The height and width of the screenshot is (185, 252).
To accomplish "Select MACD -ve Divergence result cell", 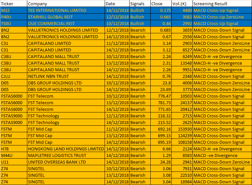I will pos(222,156).
